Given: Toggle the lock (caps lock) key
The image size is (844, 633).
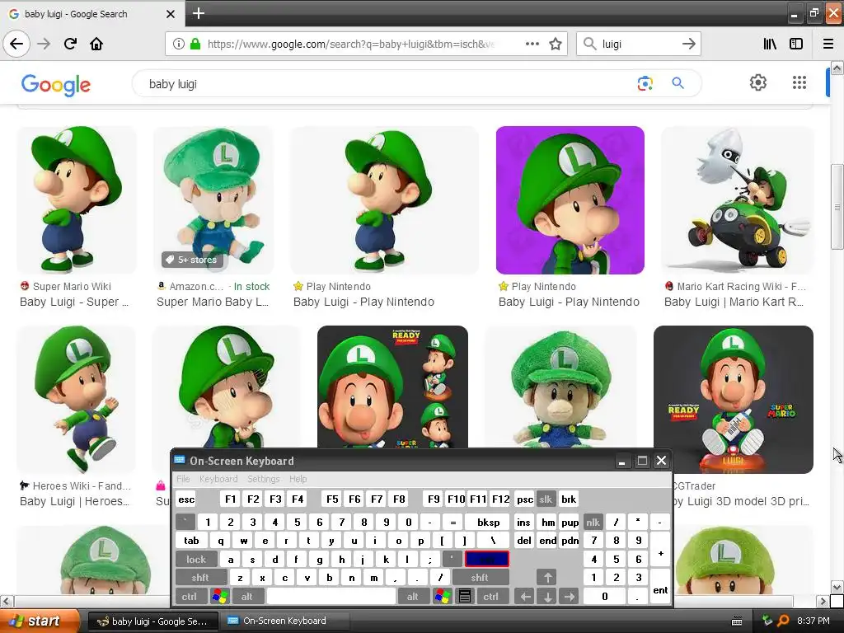Looking at the screenshot, I should tap(196, 559).
